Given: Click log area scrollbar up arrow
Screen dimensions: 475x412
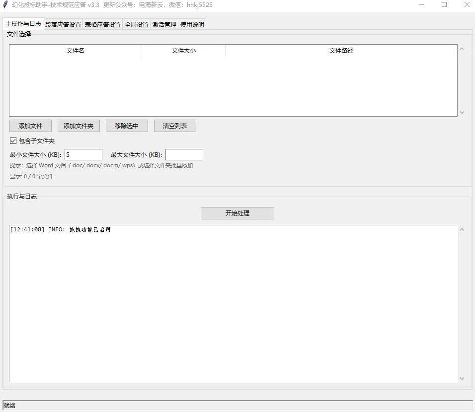Looking at the screenshot, I should 462,229.
